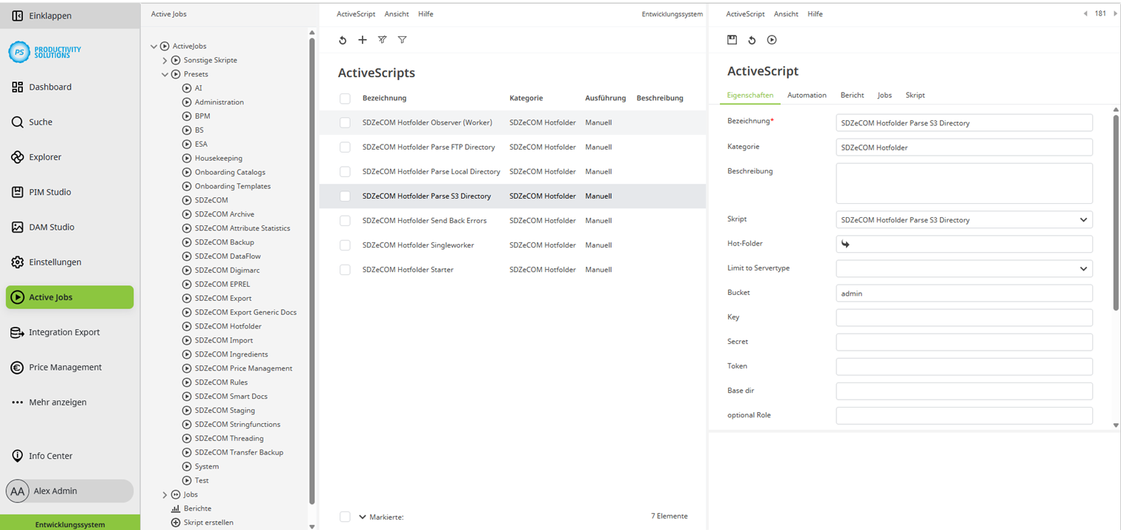Viewport: 1121px width, 530px height.
Task: Refresh the ActiveScripts list
Action: [x=343, y=40]
